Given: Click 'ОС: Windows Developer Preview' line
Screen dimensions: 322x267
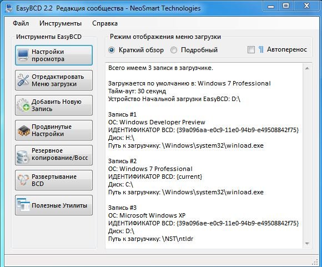Looking at the screenshot, I should (x=157, y=122).
